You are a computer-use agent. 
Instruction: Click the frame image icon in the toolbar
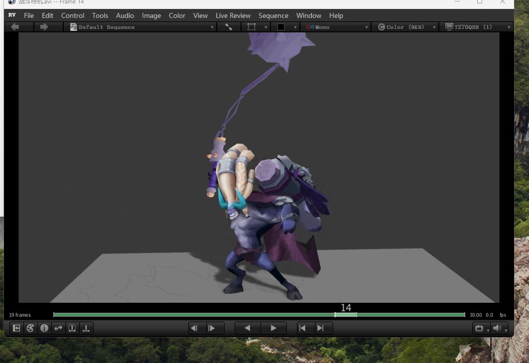252,27
